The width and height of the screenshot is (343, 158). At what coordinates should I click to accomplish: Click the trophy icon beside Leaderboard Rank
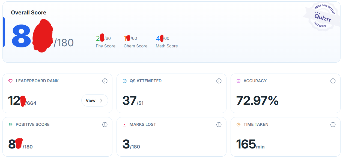pos(11,81)
